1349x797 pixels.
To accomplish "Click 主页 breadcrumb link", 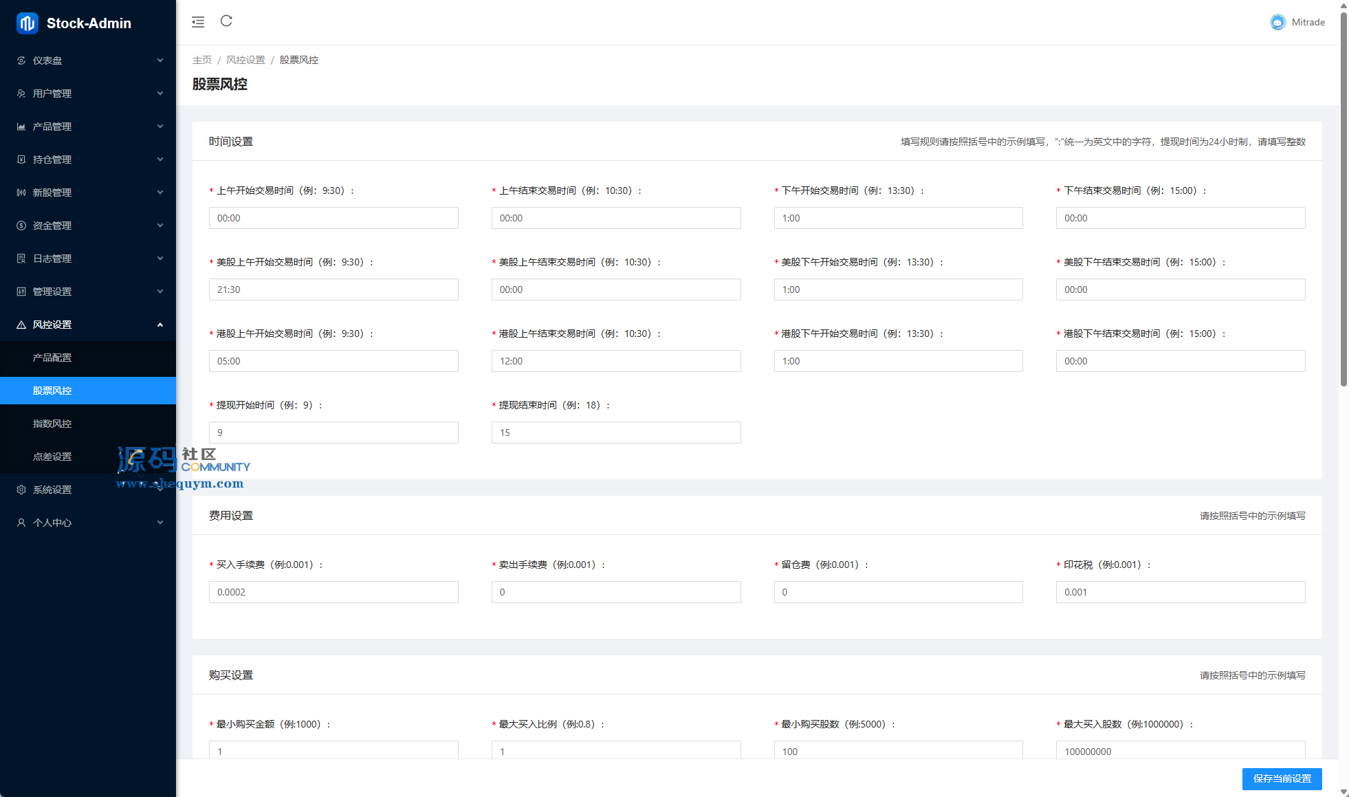I will 202,60.
